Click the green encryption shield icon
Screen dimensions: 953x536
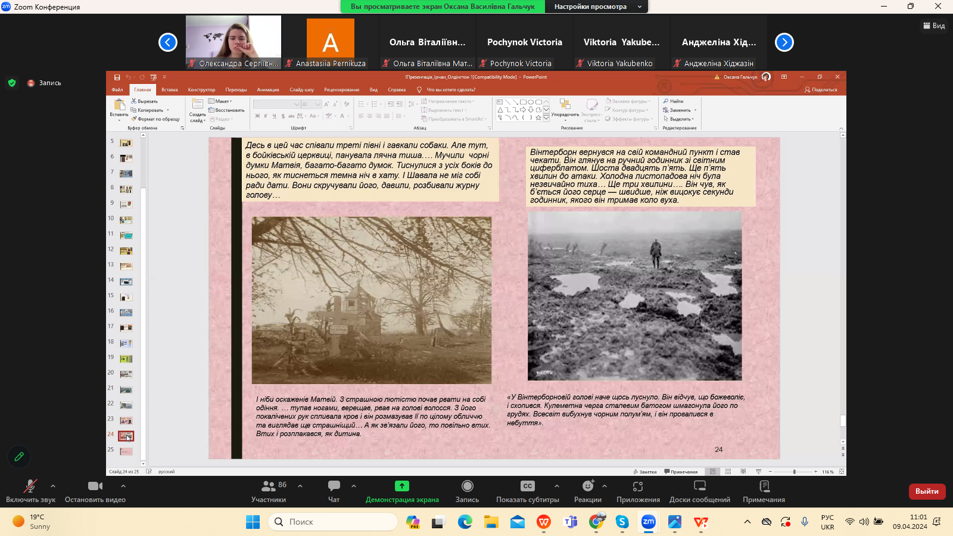pos(12,83)
